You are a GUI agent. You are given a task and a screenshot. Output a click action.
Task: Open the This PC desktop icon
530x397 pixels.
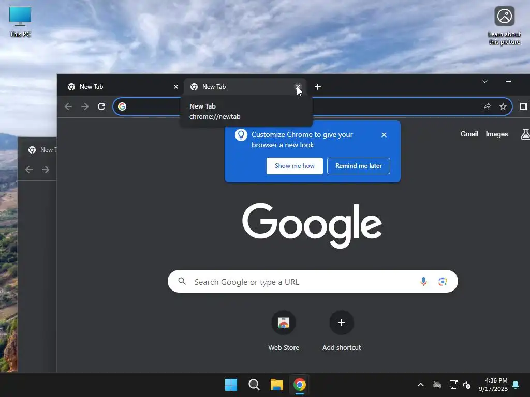pyautogui.click(x=20, y=22)
